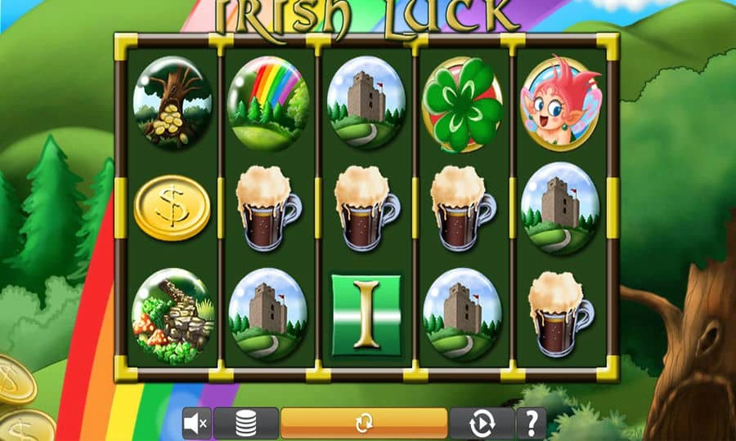The image size is (736, 441).
Task: Click the pink-haired fairy symbol
Action: click(561, 102)
